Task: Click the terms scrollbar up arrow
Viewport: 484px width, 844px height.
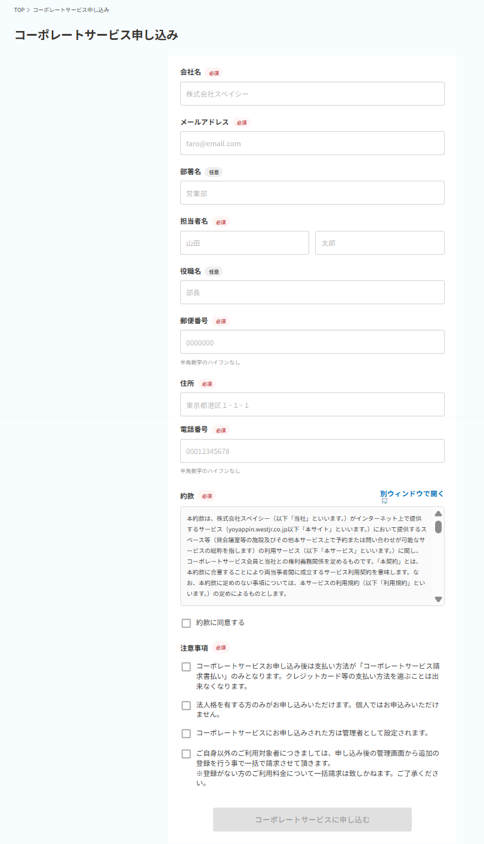Action: point(438,514)
